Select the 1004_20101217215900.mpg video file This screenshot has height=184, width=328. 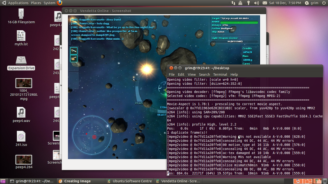pyautogui.click(x=24, y=89)
